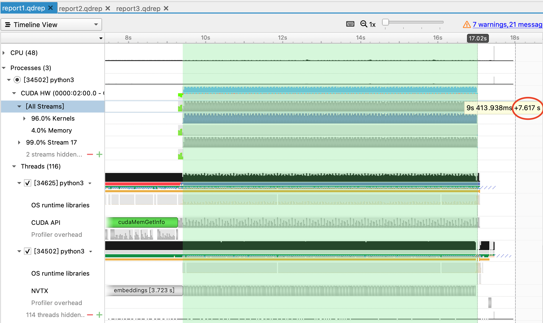Viewport: 543px width, 323px height.
Task: Switch to the report3.qdrep tab
Action: (x=138, y=8)
